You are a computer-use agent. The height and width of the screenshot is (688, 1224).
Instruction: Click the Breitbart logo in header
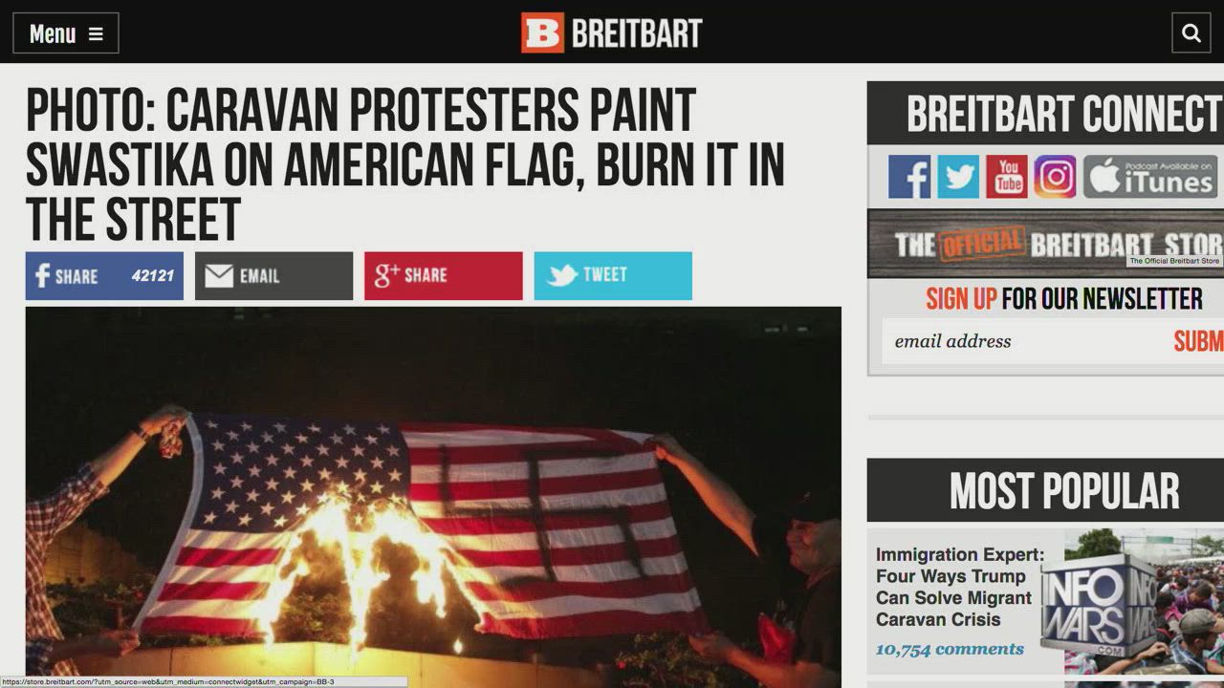[612, 33]
